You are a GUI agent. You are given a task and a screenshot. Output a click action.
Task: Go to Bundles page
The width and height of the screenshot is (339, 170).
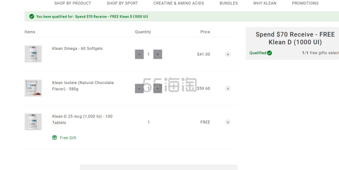click(229, 3)
